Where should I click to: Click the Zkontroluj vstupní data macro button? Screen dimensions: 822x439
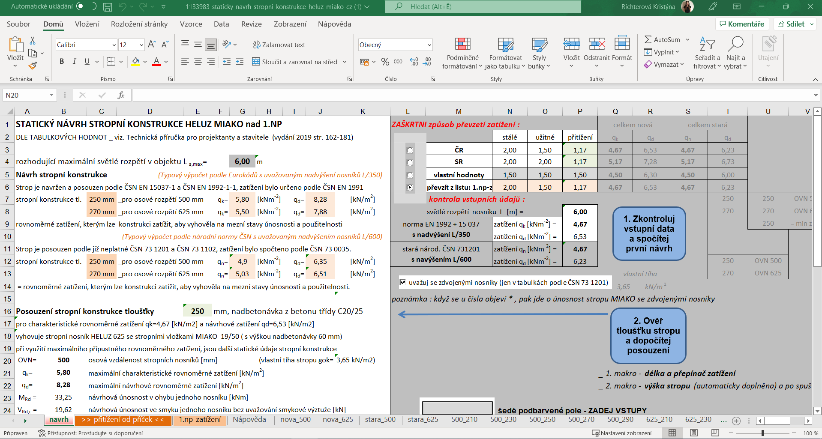click(649, 233)
